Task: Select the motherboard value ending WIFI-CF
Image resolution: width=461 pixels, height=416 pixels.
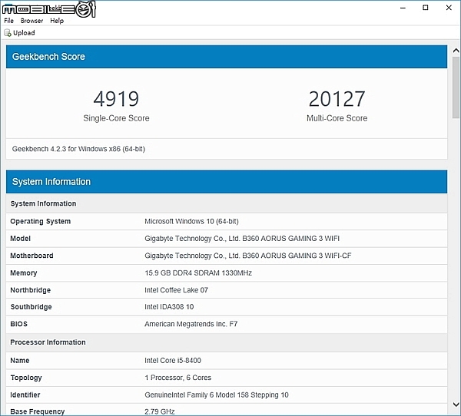Action: click(x=248, y=256)
